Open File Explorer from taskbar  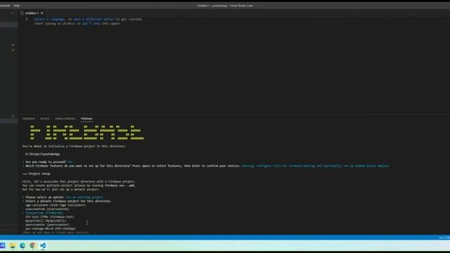coord(13,245)
